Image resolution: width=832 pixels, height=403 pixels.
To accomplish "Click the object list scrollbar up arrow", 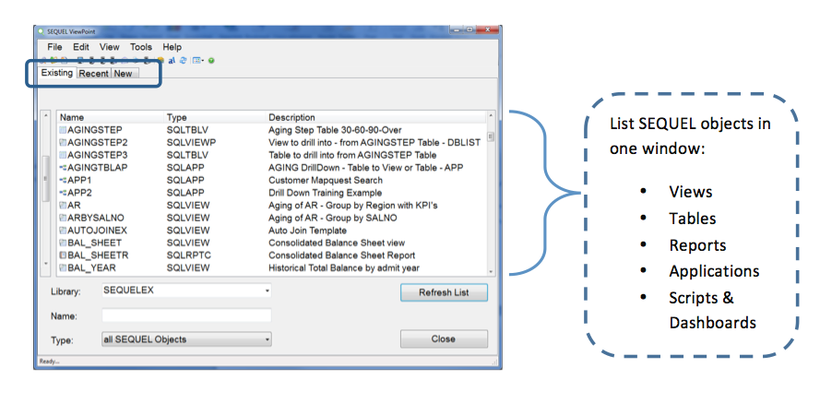I will click(x=491, y=115).
